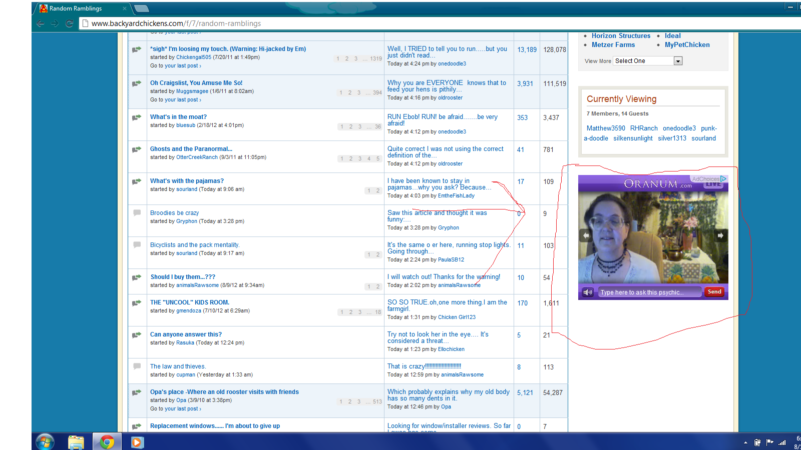Launch File Explorer from the taskbar
The height and width of the screenshot is (450, 801).
pos(76,442)
